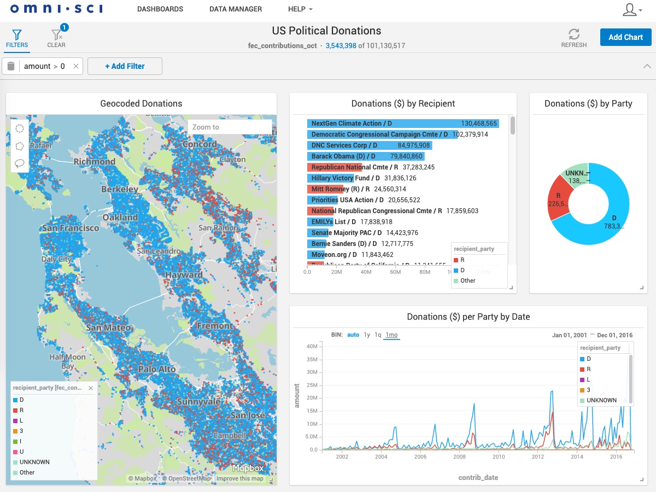Go to Dashboards

(160, 9)
